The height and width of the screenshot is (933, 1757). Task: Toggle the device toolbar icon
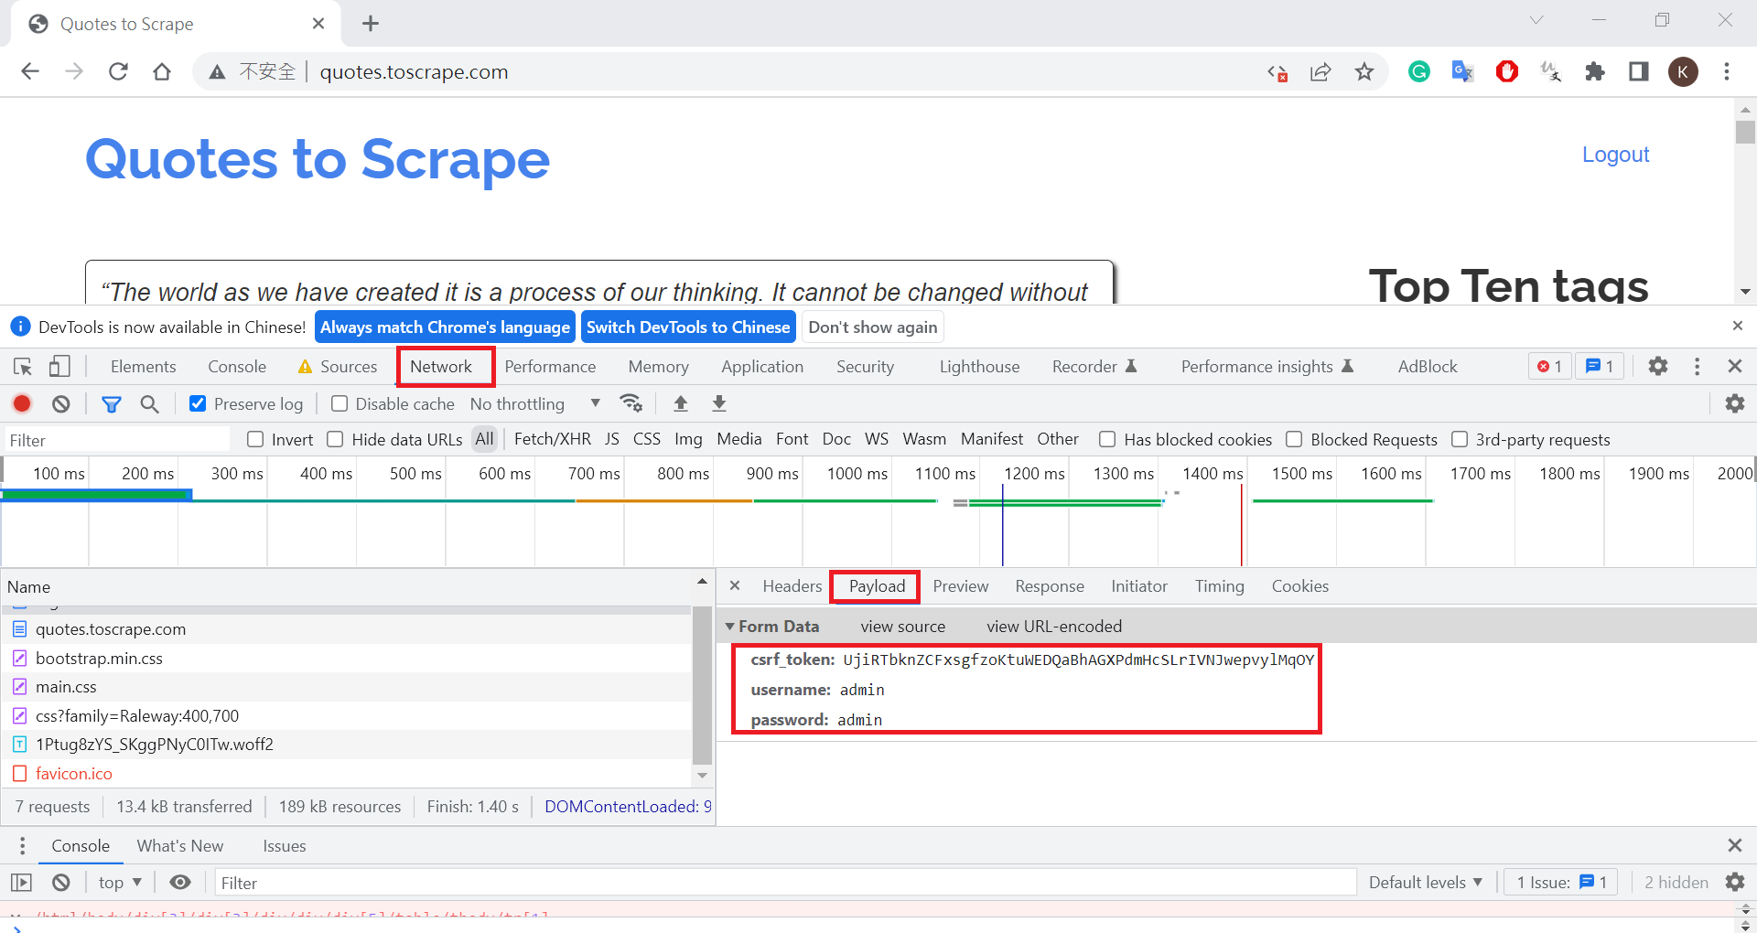pos(59,367)
